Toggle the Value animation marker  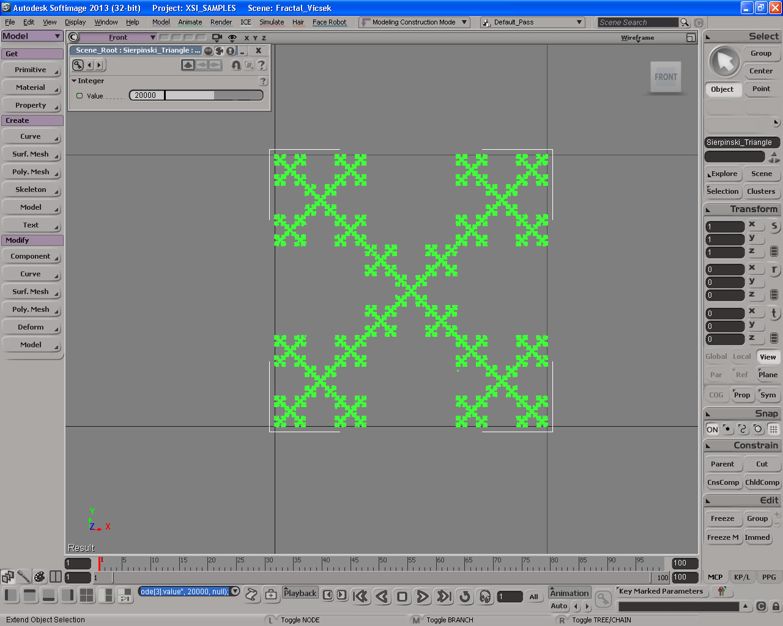click(x=80, y=96)
